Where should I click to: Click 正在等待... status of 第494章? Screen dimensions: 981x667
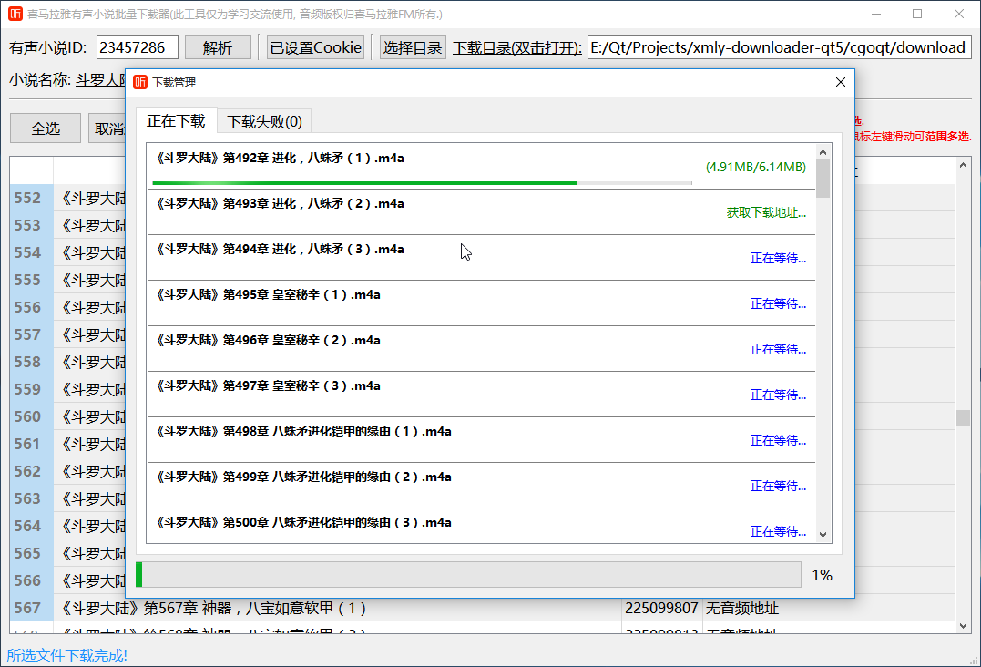click(x=778, y=259)
